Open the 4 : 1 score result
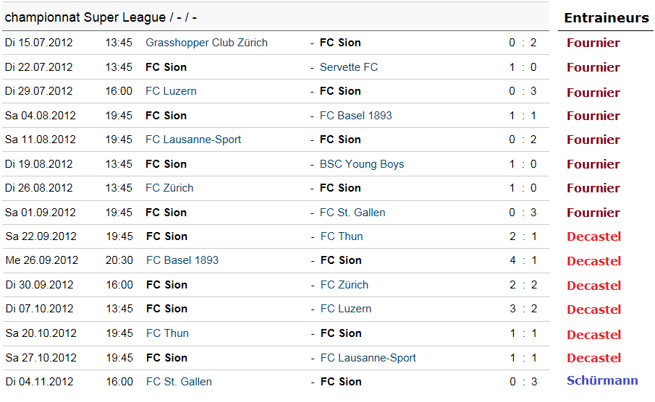 tap(523, 260)
